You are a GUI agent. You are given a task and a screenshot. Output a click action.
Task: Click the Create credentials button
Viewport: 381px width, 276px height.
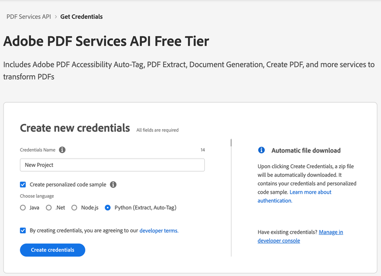[x=52, y=250]
